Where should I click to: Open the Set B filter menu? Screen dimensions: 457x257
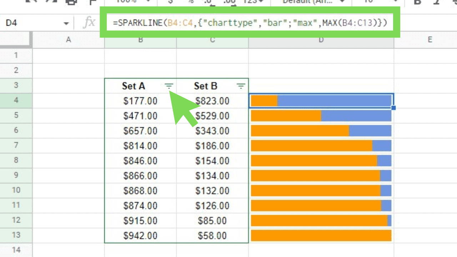(x=241, y=86)
